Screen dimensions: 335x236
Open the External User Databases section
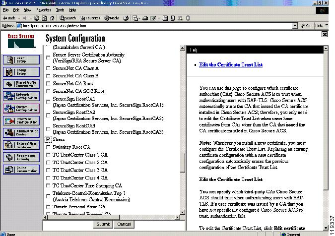point(21,145)
